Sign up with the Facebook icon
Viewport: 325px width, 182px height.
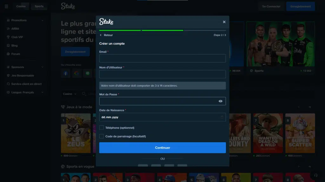pyautogui.click(x=66, y=73)
